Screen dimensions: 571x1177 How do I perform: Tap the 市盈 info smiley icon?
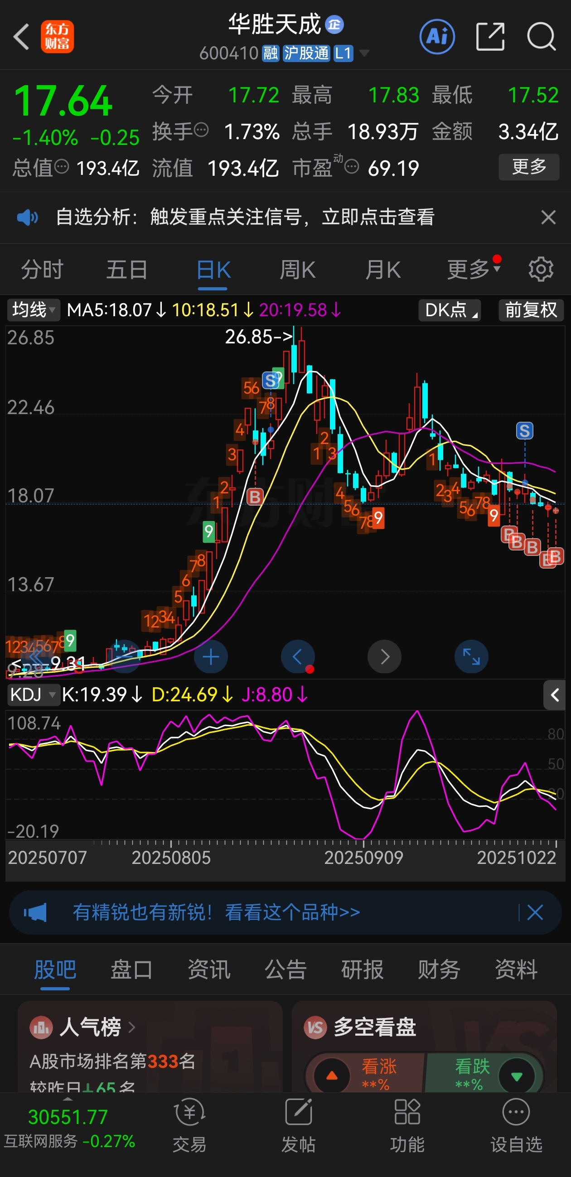click(x=352, y=167)
